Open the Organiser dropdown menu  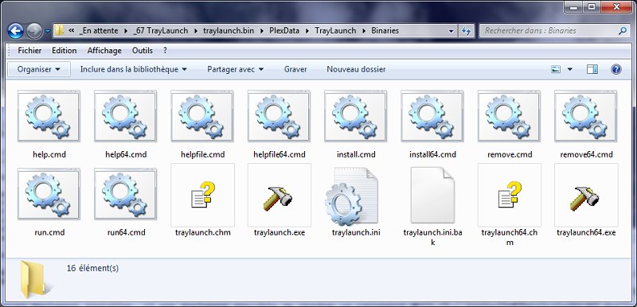click(39, 69)
